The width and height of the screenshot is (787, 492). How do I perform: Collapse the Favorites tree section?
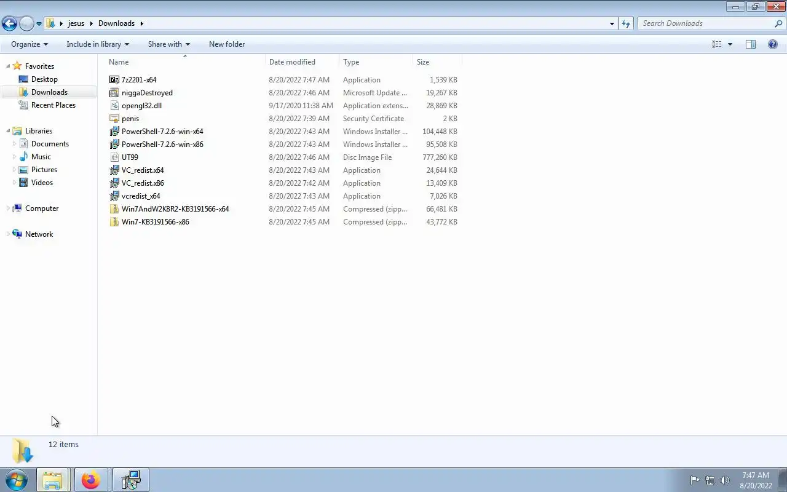(8, 66)
